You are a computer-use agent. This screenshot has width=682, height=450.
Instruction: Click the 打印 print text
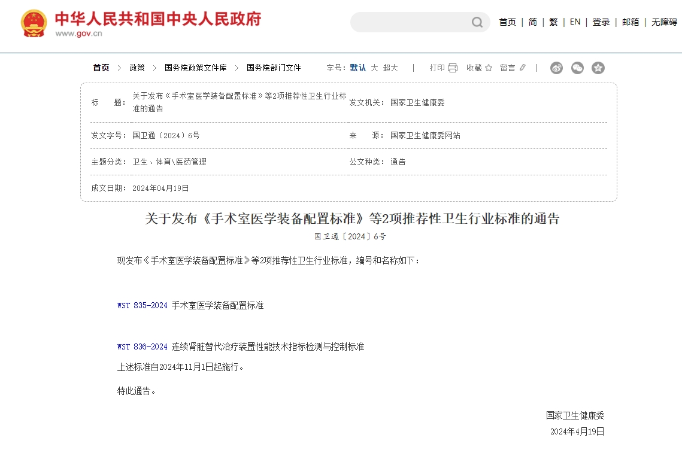click(437, 68)
